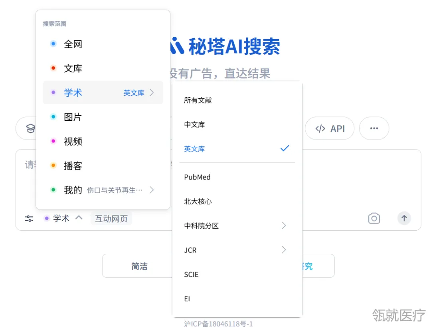431x328 pixels.
Task: Open search settings sliders icon
Action: point(29,219)
